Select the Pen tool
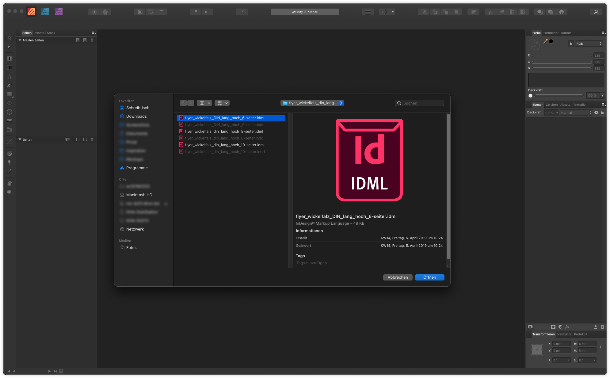610x378 pixels. click(x=10, y=85)
